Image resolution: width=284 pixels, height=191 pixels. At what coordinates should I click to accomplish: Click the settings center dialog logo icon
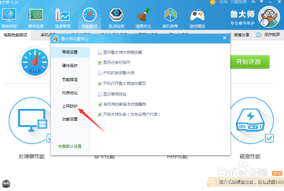click(56, 38)
